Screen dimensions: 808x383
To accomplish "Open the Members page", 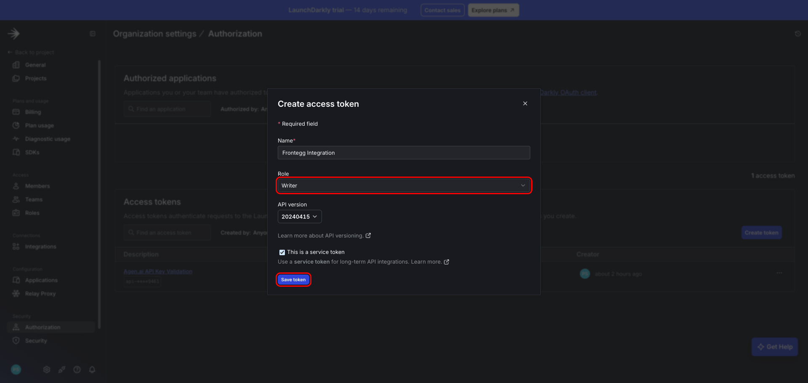I will pos(37,186).
